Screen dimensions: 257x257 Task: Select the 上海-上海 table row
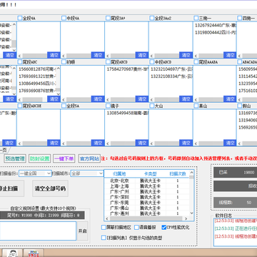coord(146,186)
